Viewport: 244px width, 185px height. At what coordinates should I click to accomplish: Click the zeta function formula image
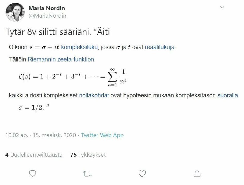click(x=73, y=77)
